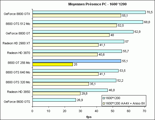Click the GeForce 8600 GTS blue bar
The width and height of the screenshot is (155, 120).
coord(54,100)
